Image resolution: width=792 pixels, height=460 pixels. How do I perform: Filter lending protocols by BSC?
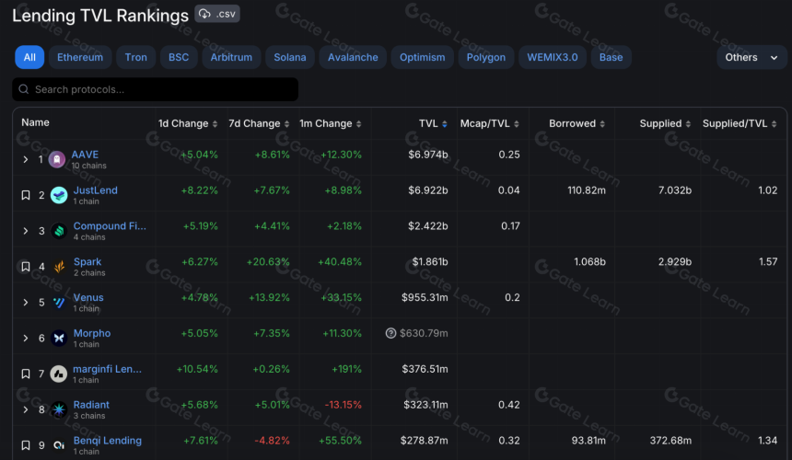[x=179, y=57]
